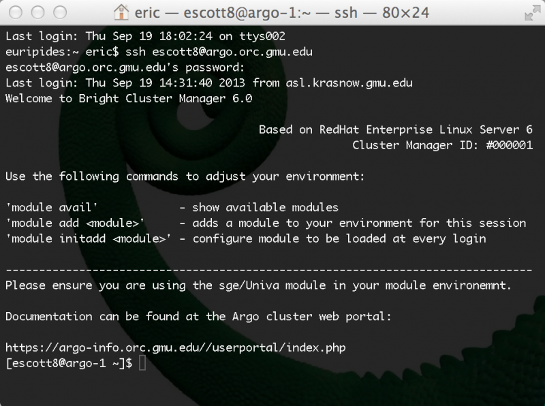Click the home folder proxy icon in title bar

[x=121, y=12]
